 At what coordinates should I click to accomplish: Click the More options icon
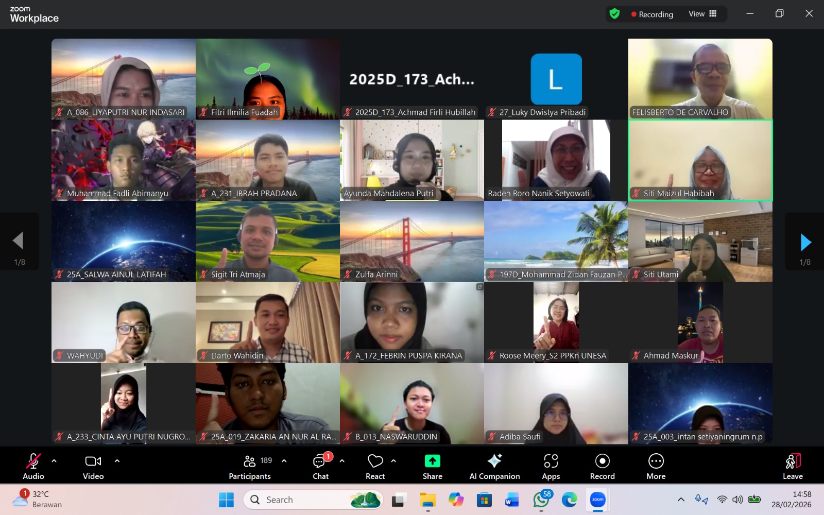pyautogui.click(x=656, y=466)
